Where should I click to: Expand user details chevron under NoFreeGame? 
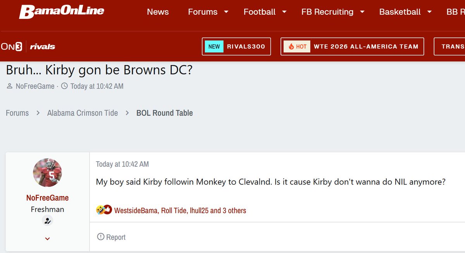click(47, 239)
